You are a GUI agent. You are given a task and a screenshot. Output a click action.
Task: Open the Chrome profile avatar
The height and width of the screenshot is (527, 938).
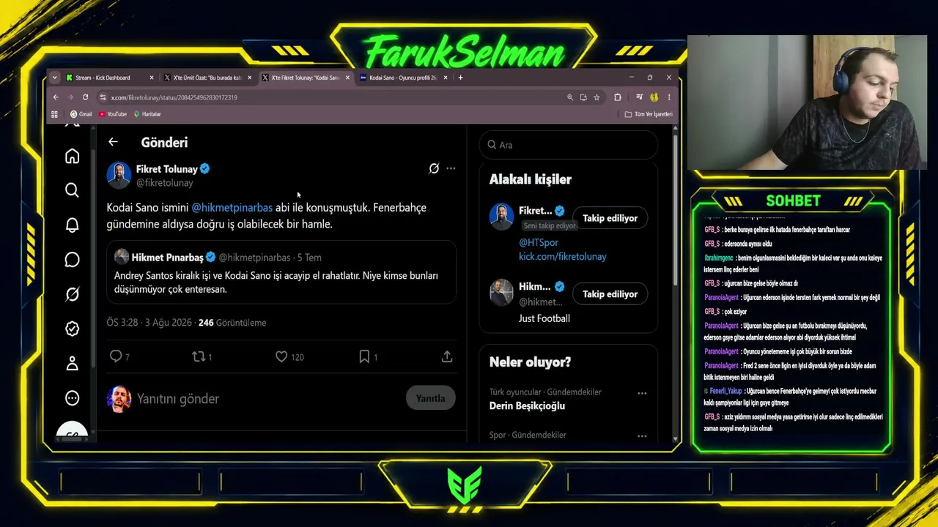(654, 97)
